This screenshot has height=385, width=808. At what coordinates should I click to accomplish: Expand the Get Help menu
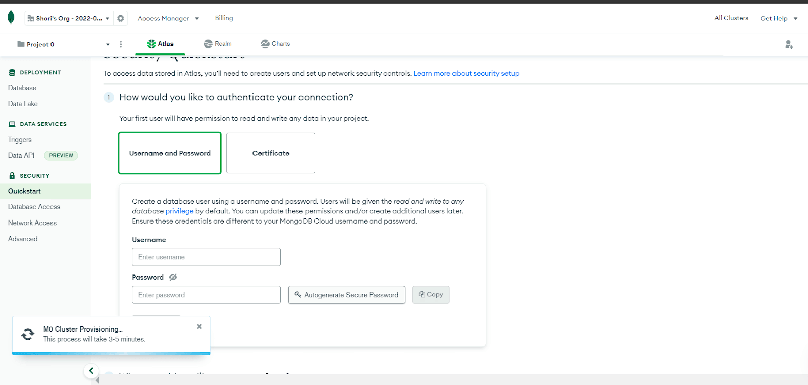[779, 18]
